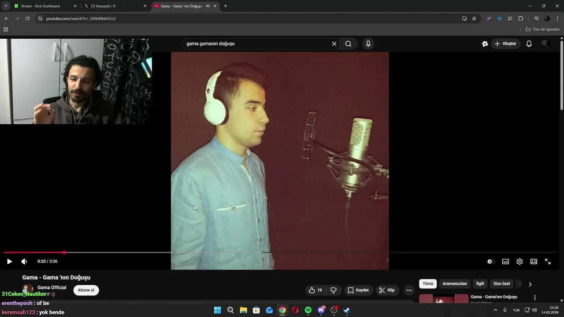Open site info icon in address bar
This screenshot has height=317, width=564.
pos(40,18)
